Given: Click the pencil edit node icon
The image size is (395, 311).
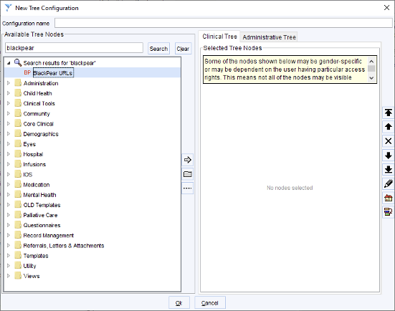Looking at the screenshot, I should click(389, 183).
